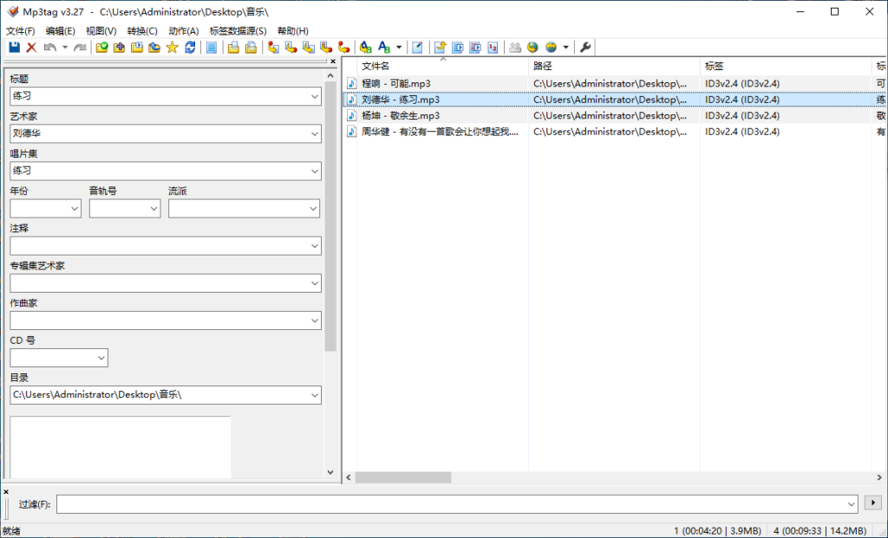Run Filename - Filename converter
Viewport: 888px width, 538px height.
click(x=309, y=48)
